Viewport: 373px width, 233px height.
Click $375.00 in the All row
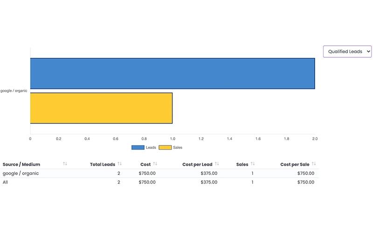209,182
